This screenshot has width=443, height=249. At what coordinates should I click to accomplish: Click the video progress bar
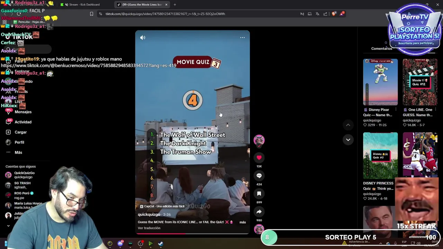(192, 233)
